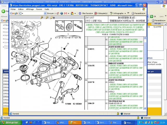Viewport: 167px width, 125px height.
Task: Click the Google toolbar bookmarks star icon
Action: [80, 13]
